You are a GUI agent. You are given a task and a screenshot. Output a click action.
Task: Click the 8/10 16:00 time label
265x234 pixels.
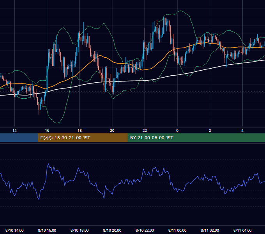(x=47, y=230)
